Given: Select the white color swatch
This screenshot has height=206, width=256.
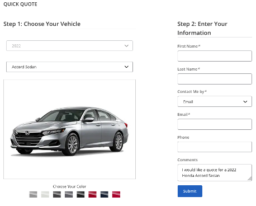Looking at the screenshot, I should [x=45, y=194].
